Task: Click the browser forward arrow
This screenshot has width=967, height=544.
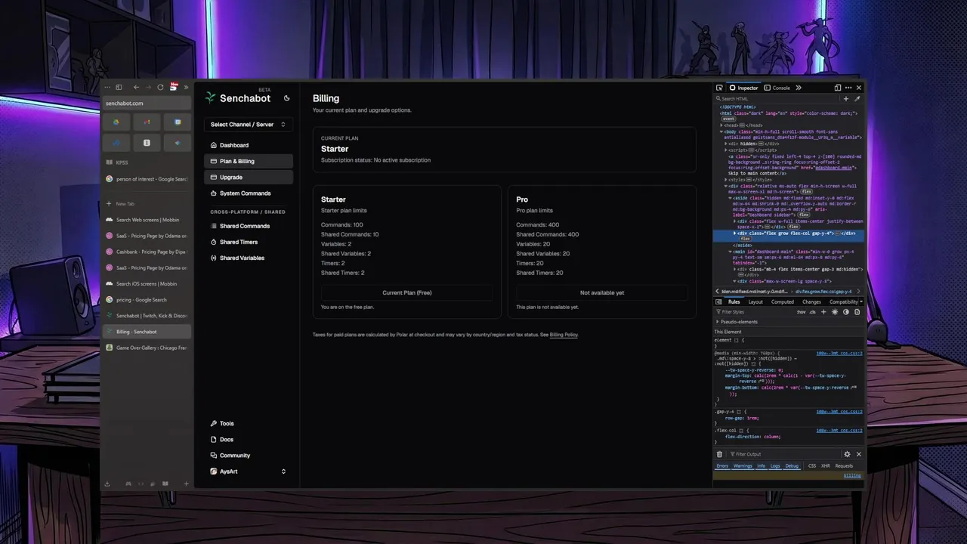Action: (148, 88)
